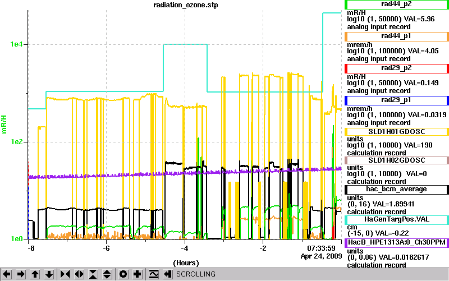Screen dimensions: 449x281
Task: Click the 1e0 y-axis tick label
Action: point(16,239)
